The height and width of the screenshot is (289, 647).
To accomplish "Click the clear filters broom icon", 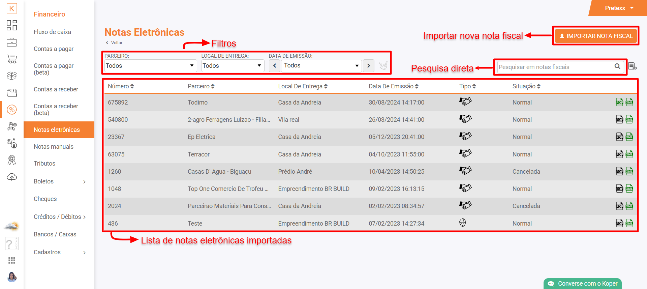I will pyautogui.click(x=383, y=65).
